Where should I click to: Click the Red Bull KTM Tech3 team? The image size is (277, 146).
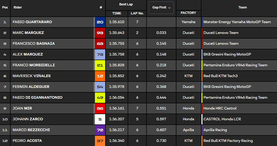220,76
